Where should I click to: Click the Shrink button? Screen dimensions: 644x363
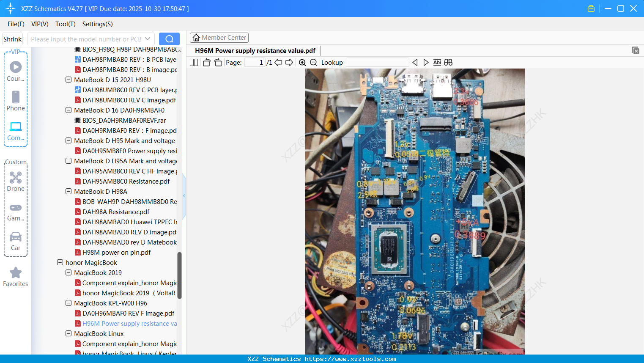coord(12,39)
